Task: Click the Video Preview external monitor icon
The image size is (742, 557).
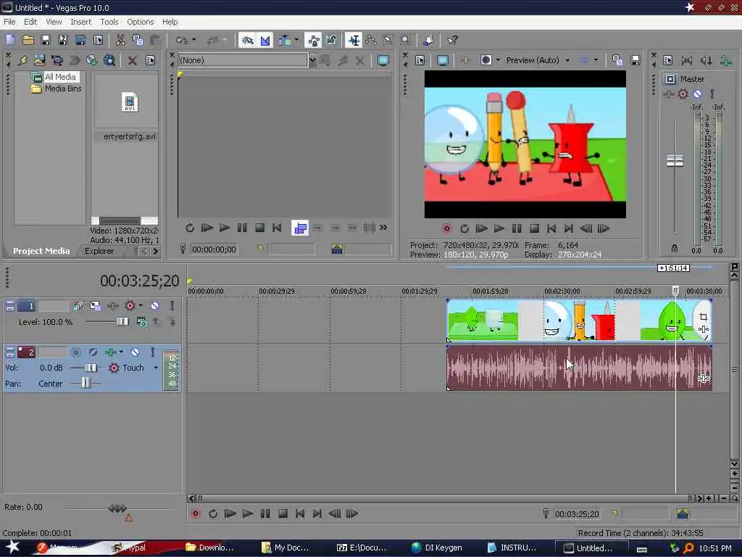Action: (443, 60)
